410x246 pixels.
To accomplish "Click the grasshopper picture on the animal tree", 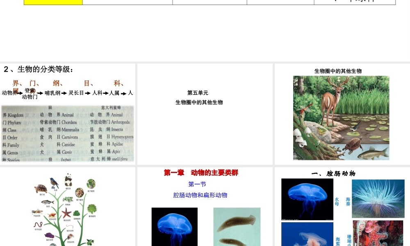I will pyautogui.click(x=37, y=211).
